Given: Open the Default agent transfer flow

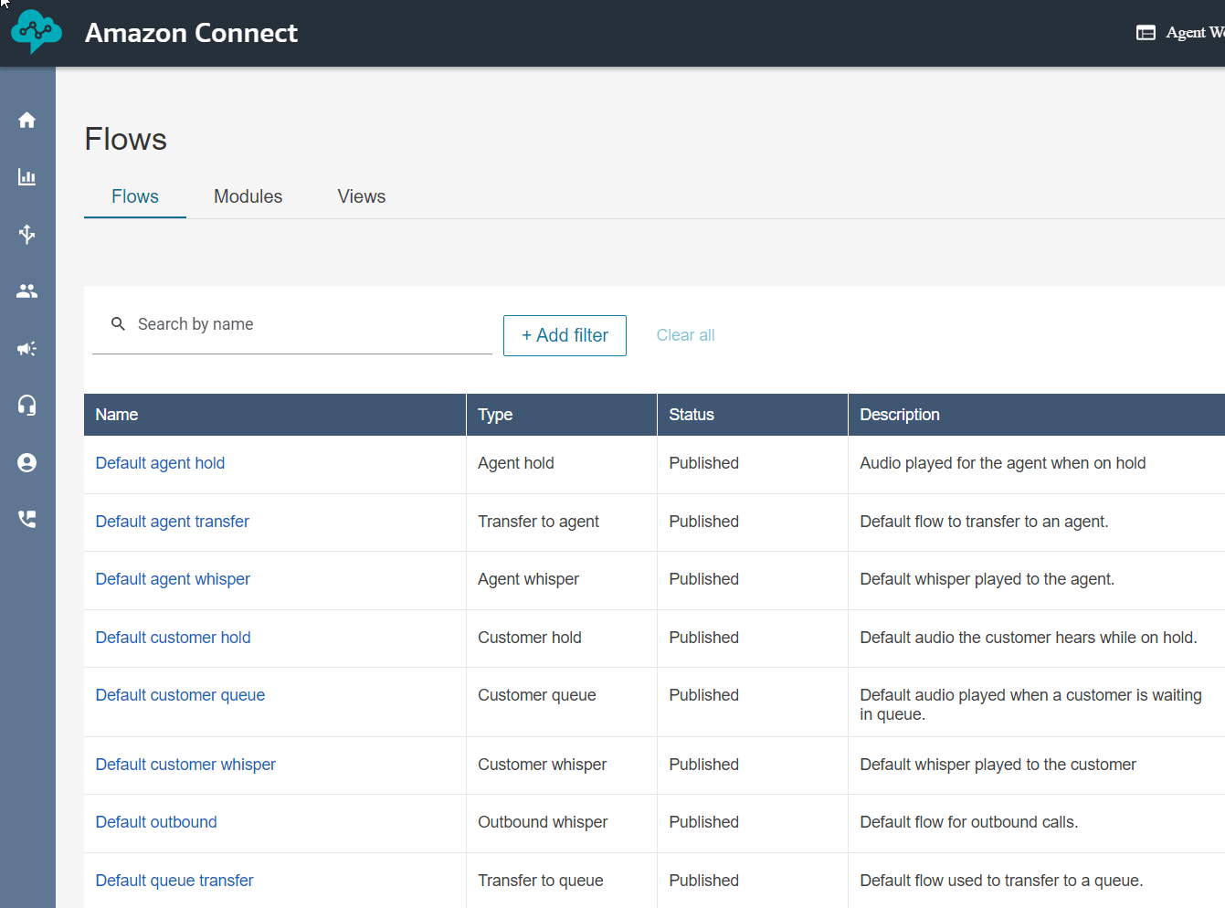Looking at the screenshot, I should tap(172, 522).
